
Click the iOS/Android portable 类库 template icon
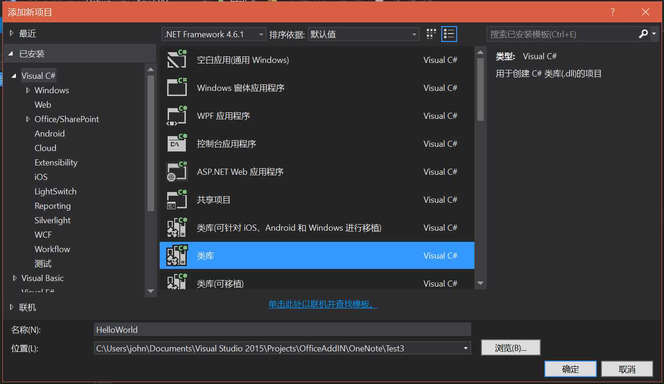coord(177,227)
